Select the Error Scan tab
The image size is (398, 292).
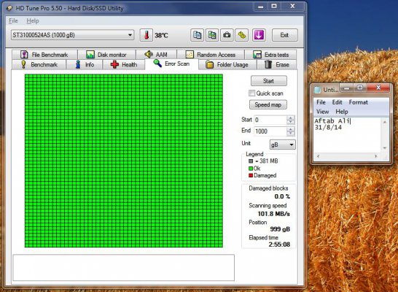pos(171,64)
